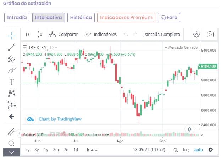Toggle auto scale mode

199,150
